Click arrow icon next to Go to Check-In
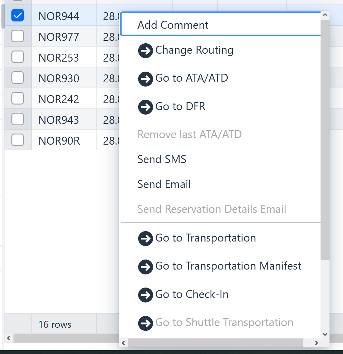Screen dimensions: 343x354 click(145, 295)
